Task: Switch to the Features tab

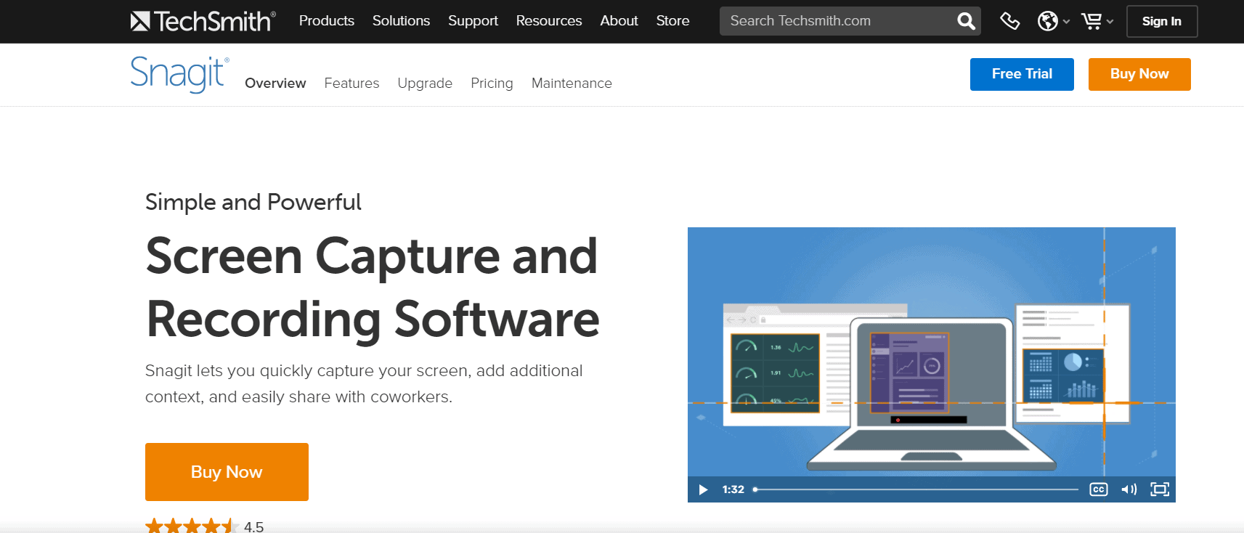Action: pyautogui.click(x=351, y=84)
